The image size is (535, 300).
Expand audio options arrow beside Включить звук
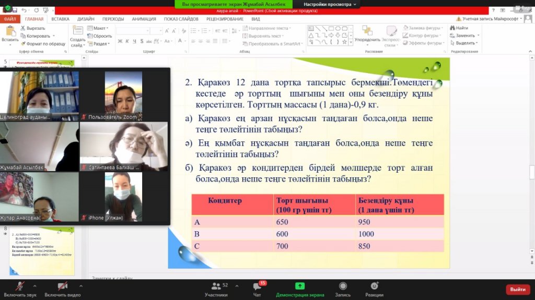(x=34, y=286)
